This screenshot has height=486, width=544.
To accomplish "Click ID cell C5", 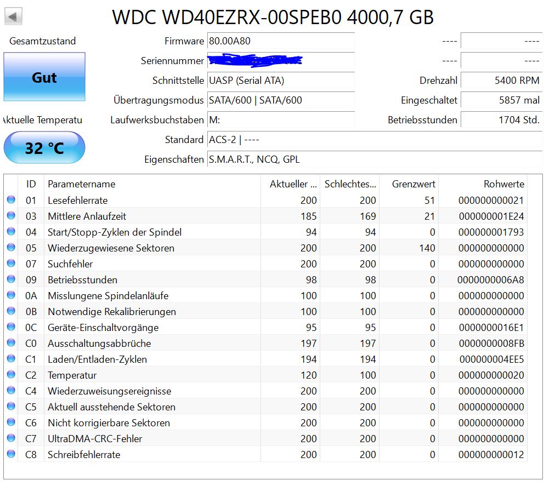I will tap(31, 407).
